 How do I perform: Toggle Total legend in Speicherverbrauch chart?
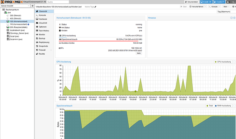(x=210, y=106)
